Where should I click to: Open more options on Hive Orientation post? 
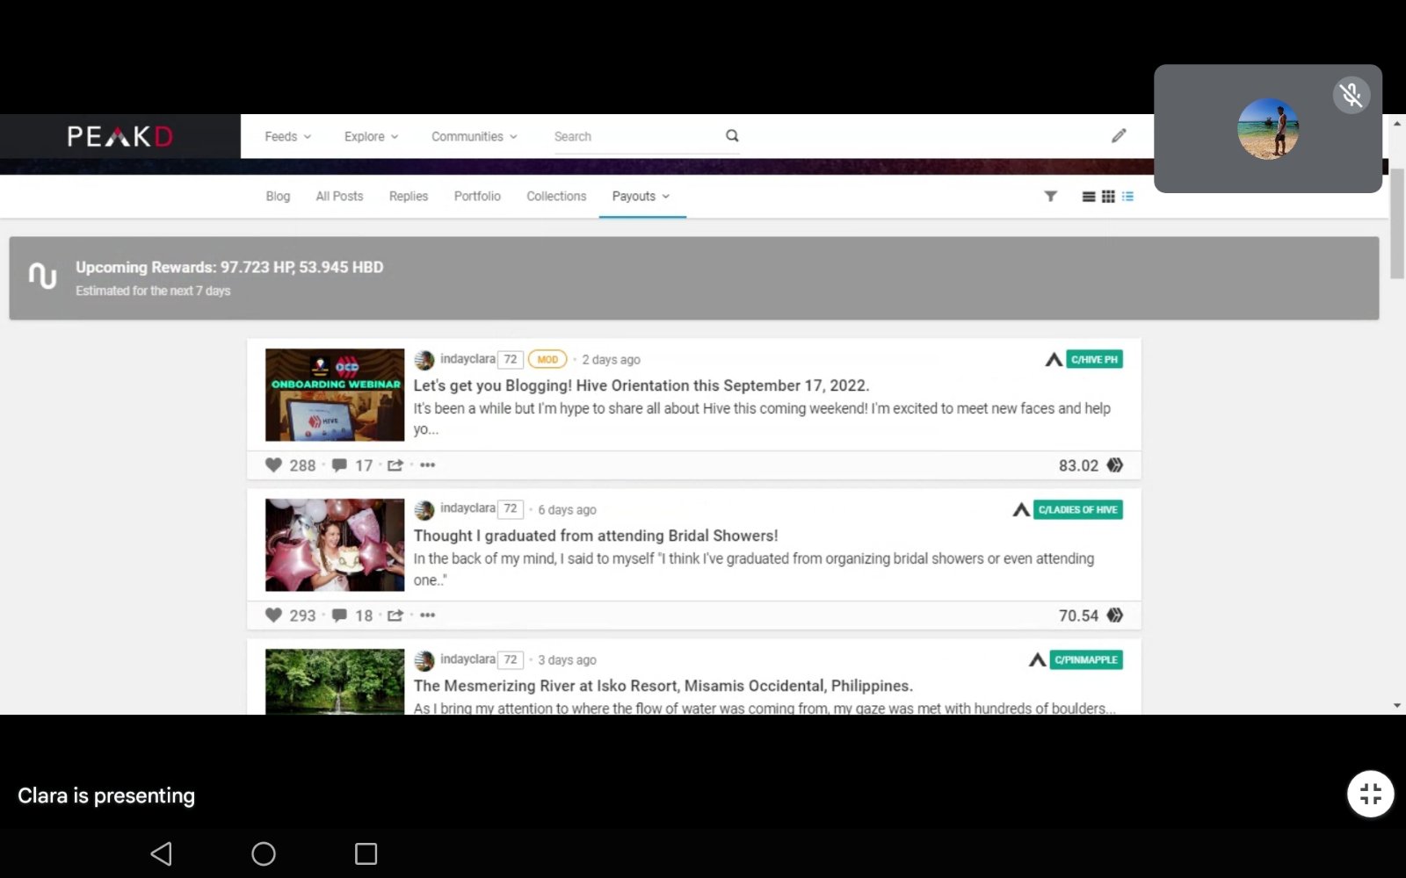(427, 465)
